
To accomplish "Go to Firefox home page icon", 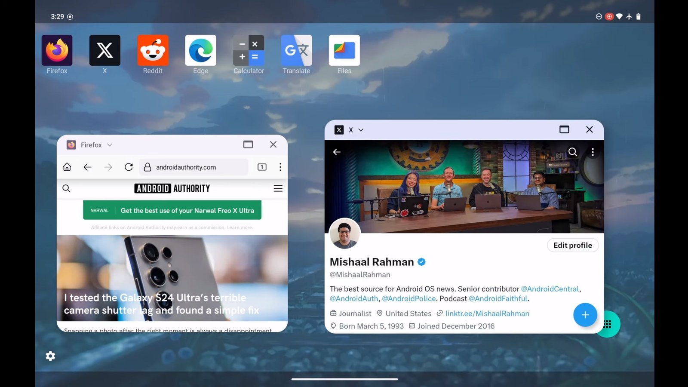I will [x=67, y=167].
